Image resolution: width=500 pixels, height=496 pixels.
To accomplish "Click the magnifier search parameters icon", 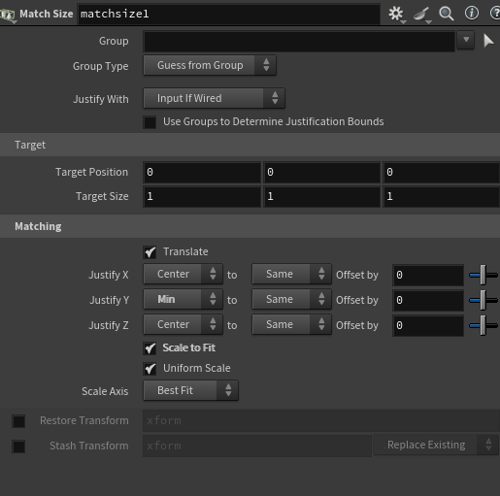I will pyautogui.click(x=447, y=14).
